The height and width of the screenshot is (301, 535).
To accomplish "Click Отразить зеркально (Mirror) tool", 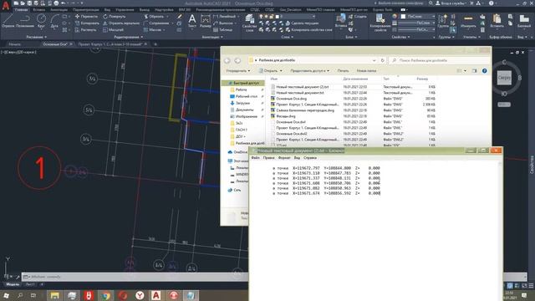I will click(121, 23).
